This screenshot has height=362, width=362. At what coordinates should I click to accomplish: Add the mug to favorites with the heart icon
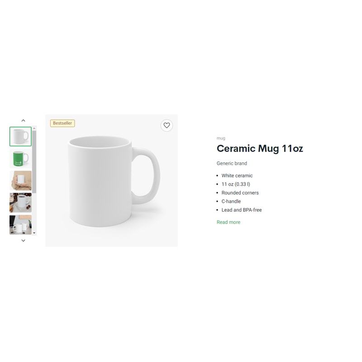(167, 125)
